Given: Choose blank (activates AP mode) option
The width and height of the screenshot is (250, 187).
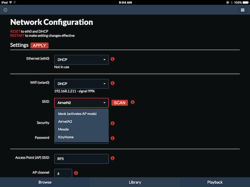Looking at the screenshot, I should (82, 114).
